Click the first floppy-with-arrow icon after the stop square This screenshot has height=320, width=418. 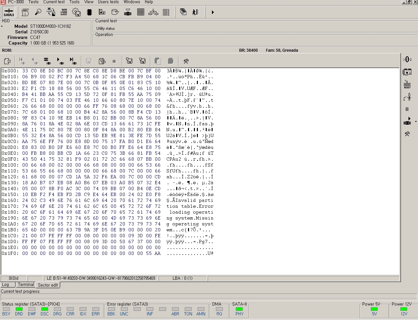point(129,61)
